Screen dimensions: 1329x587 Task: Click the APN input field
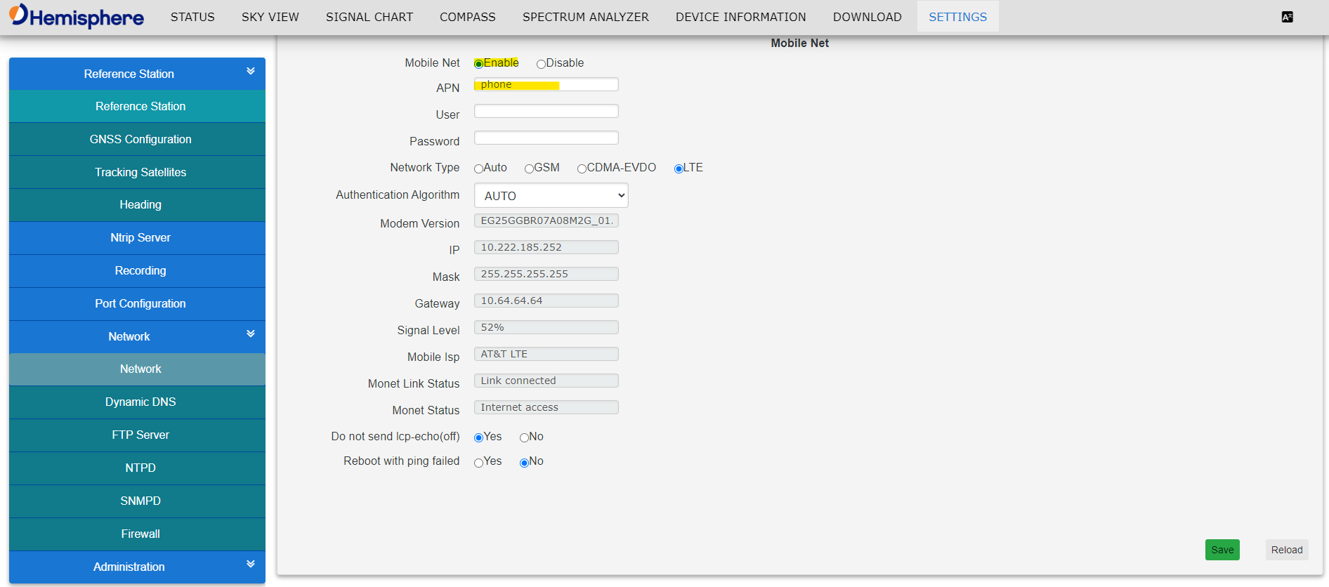[546, 85]
